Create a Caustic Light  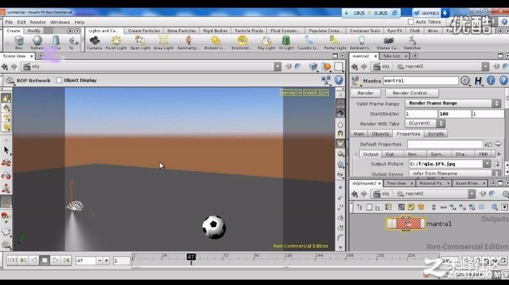(308, 43)
